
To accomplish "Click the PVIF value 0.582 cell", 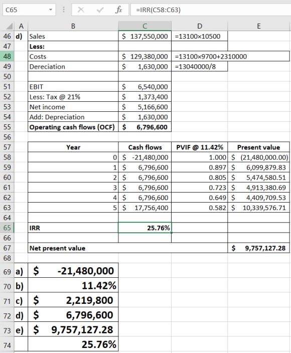I will click(x=200, y=208).
